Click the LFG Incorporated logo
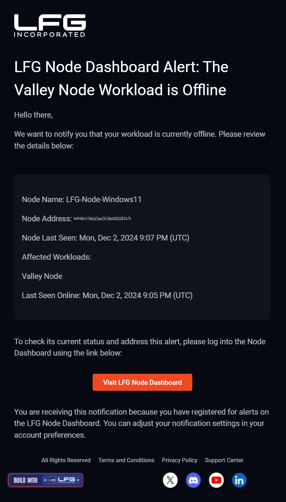This screenshot has height=502, width=286. [x=50, y=26]
